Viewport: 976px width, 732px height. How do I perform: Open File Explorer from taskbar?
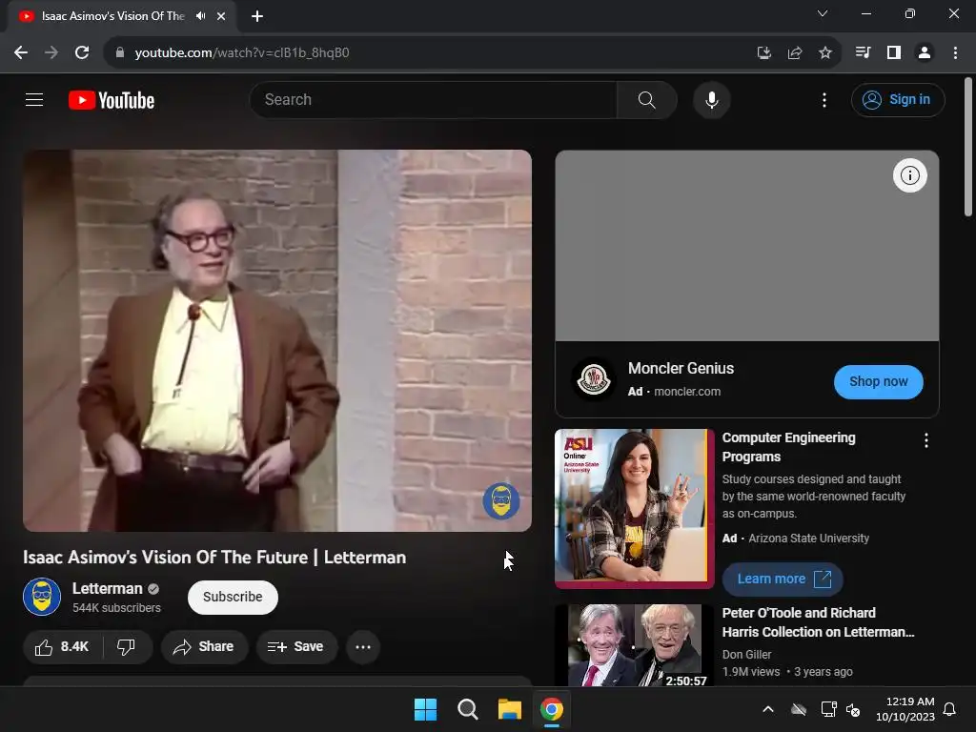tap(510, 709)
